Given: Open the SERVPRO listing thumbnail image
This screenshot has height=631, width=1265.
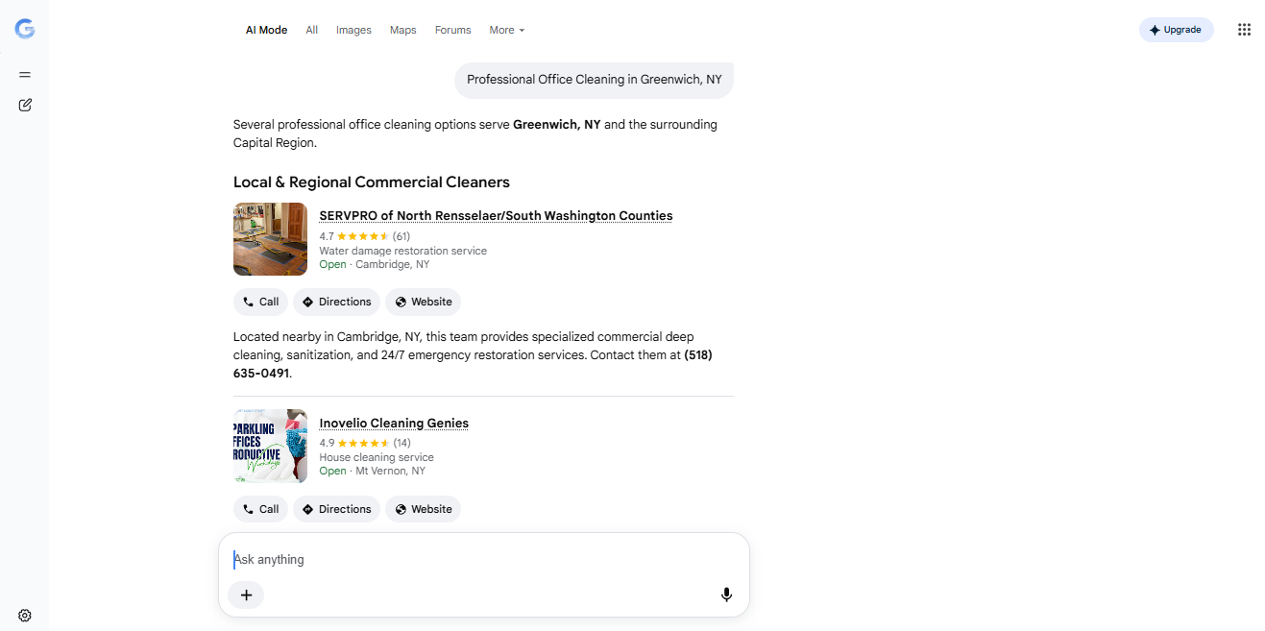Looking at the screenshot, I should [x=270, y=239].
